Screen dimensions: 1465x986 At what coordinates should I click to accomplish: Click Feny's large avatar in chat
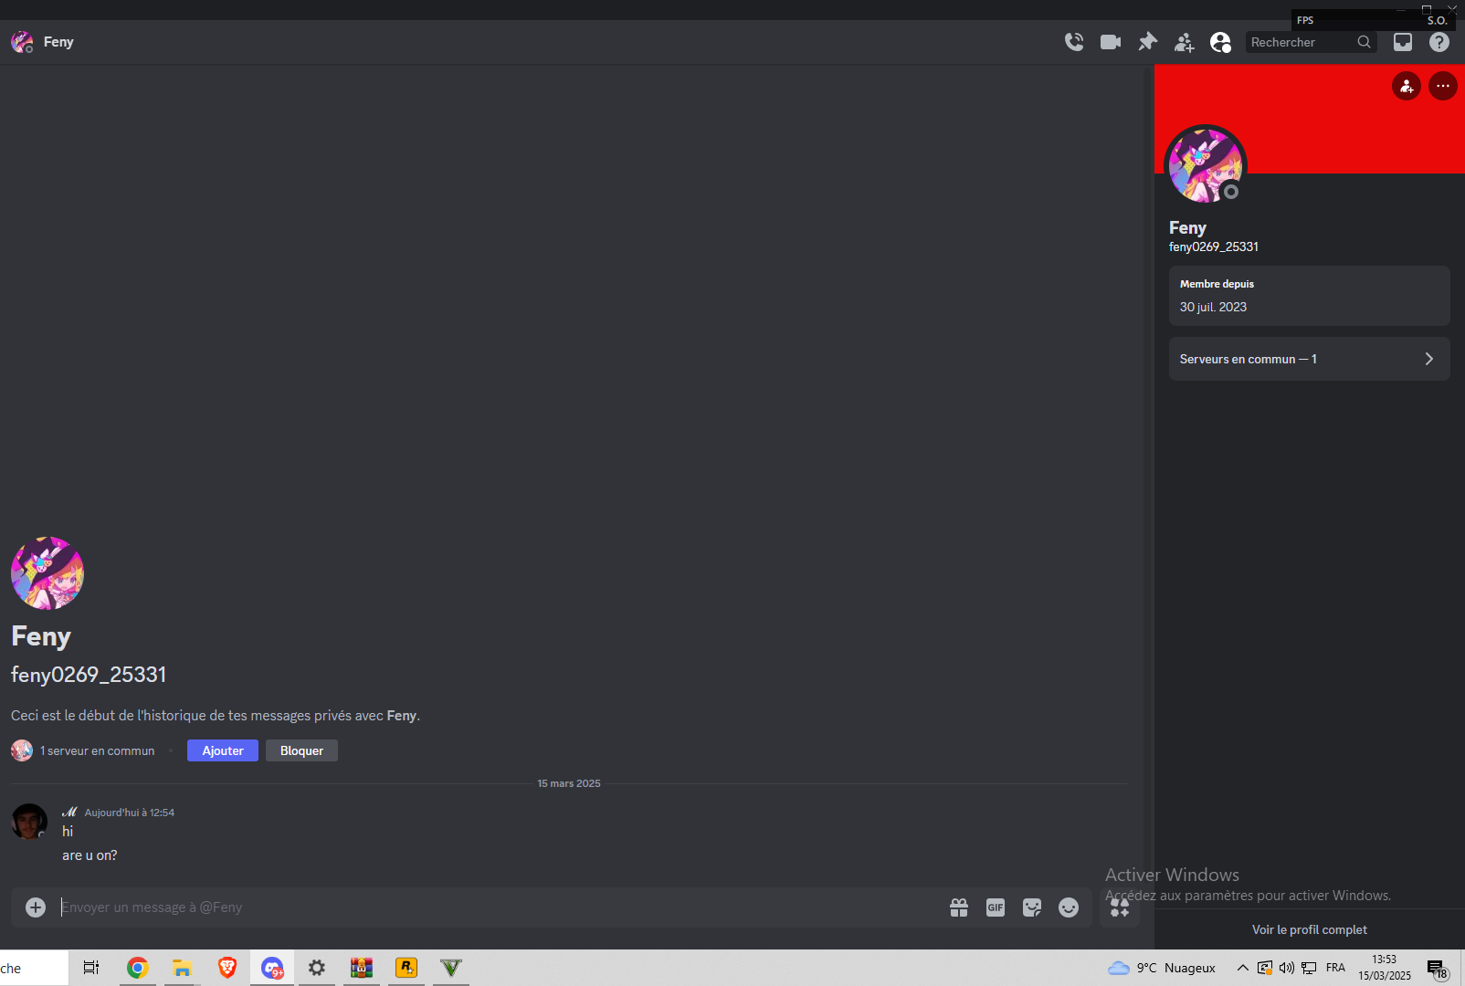click(x=47, y=573)
